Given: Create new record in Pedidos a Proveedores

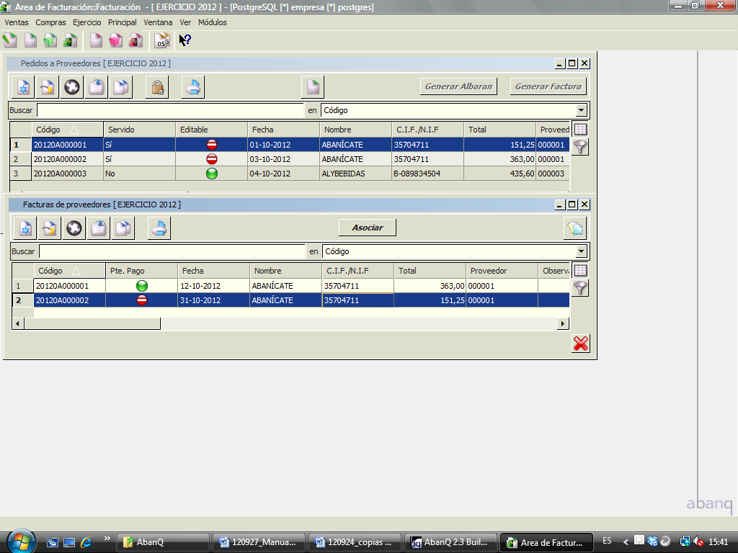Looking at the screenshot, I should 23,87.
